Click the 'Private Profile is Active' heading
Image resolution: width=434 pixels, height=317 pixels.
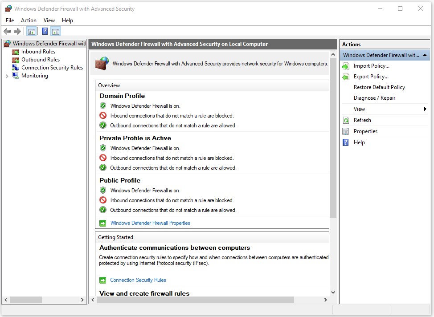(135, 138)
